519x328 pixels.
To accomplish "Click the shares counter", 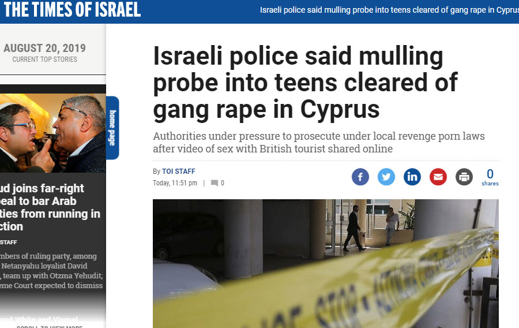I will tap(490, 177).
